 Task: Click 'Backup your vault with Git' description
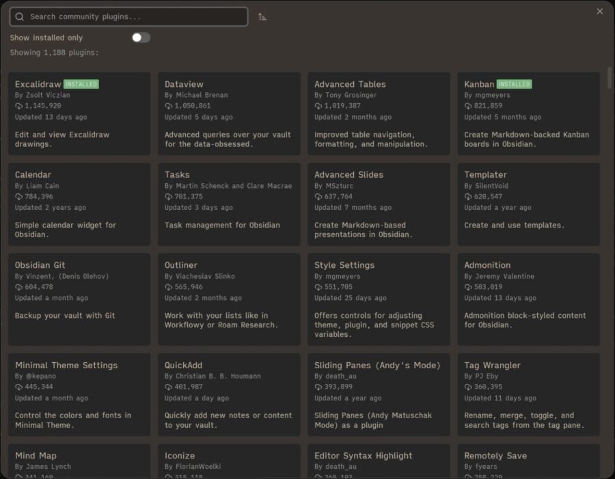point(65,316)
